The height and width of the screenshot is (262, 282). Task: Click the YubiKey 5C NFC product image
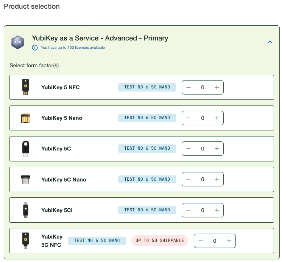(x=25, y=240)
